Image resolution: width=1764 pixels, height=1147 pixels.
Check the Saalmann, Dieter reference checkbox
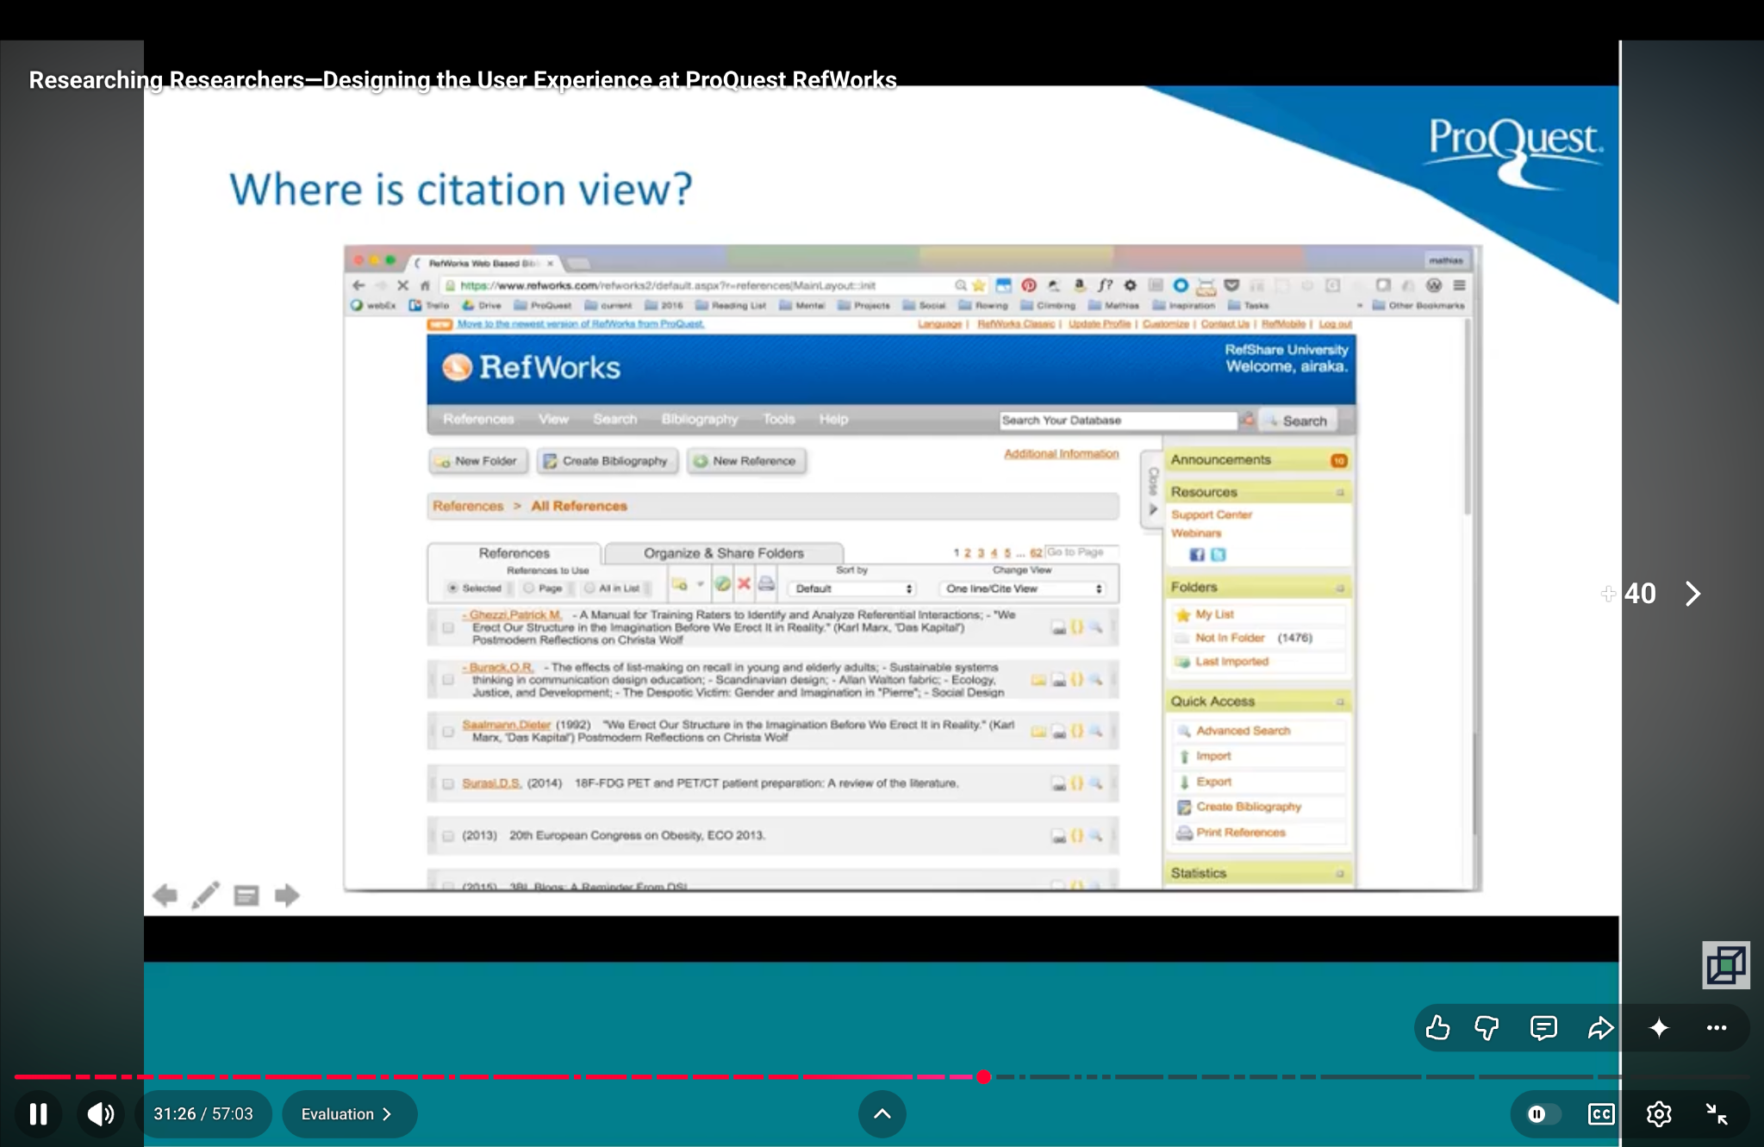coord(448,731)
